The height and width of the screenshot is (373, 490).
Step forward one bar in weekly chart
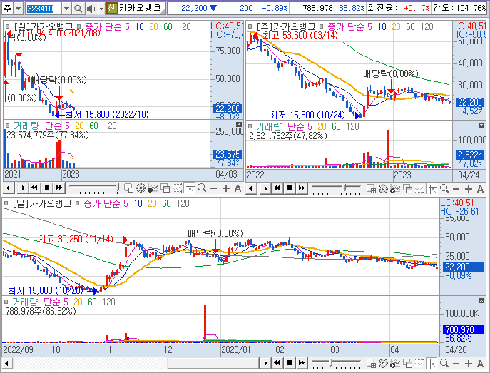pos(265,188)
